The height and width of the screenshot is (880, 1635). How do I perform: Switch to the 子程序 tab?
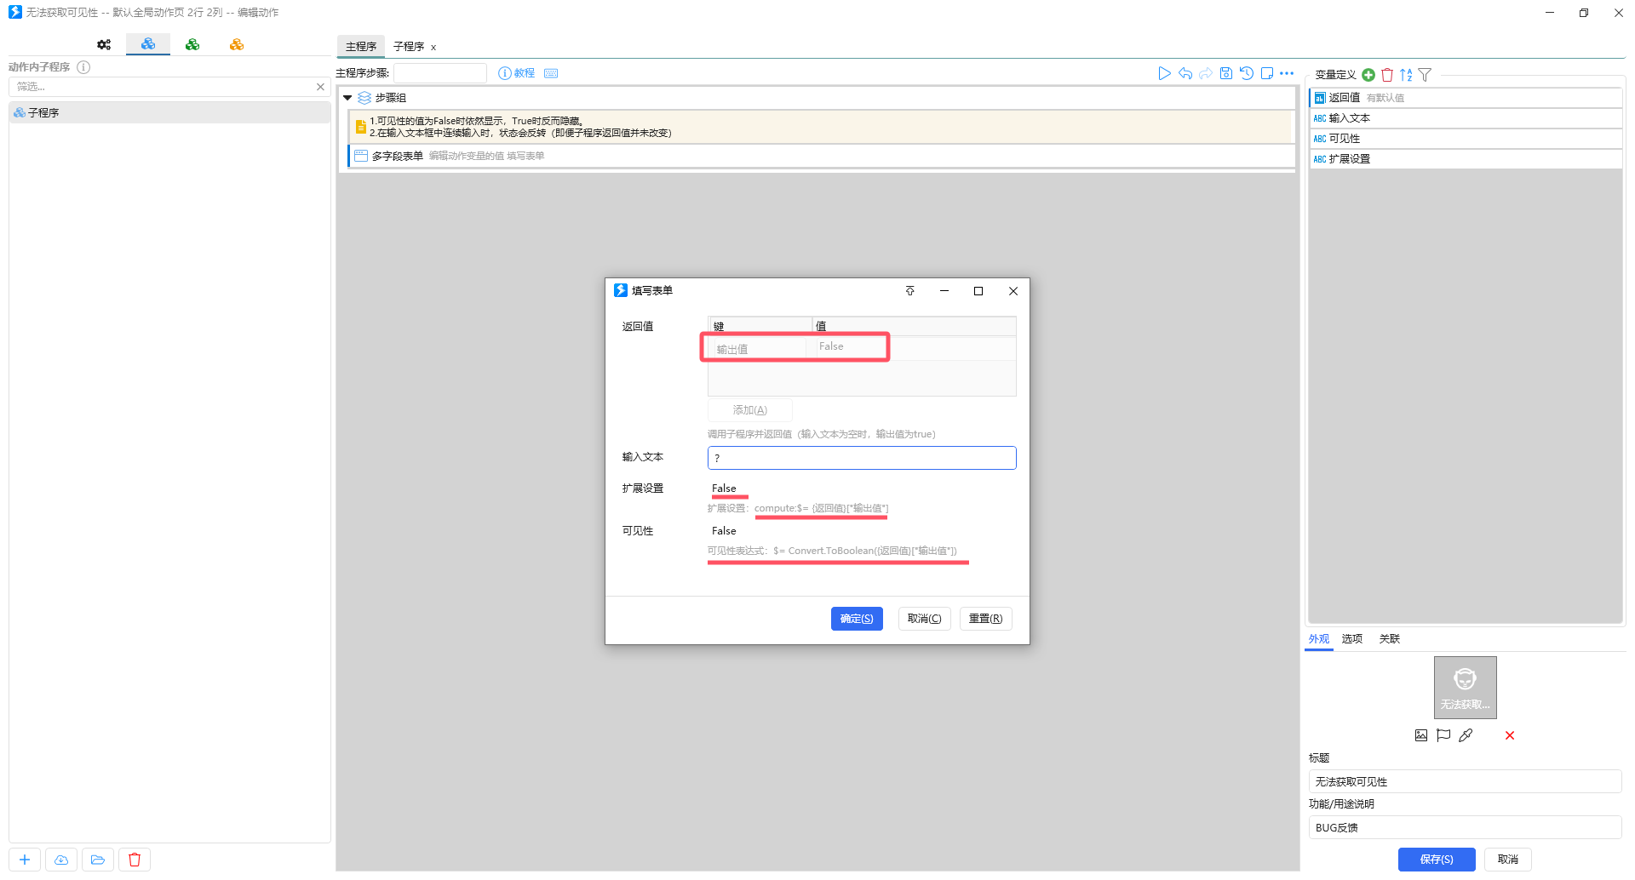(409, 47)
